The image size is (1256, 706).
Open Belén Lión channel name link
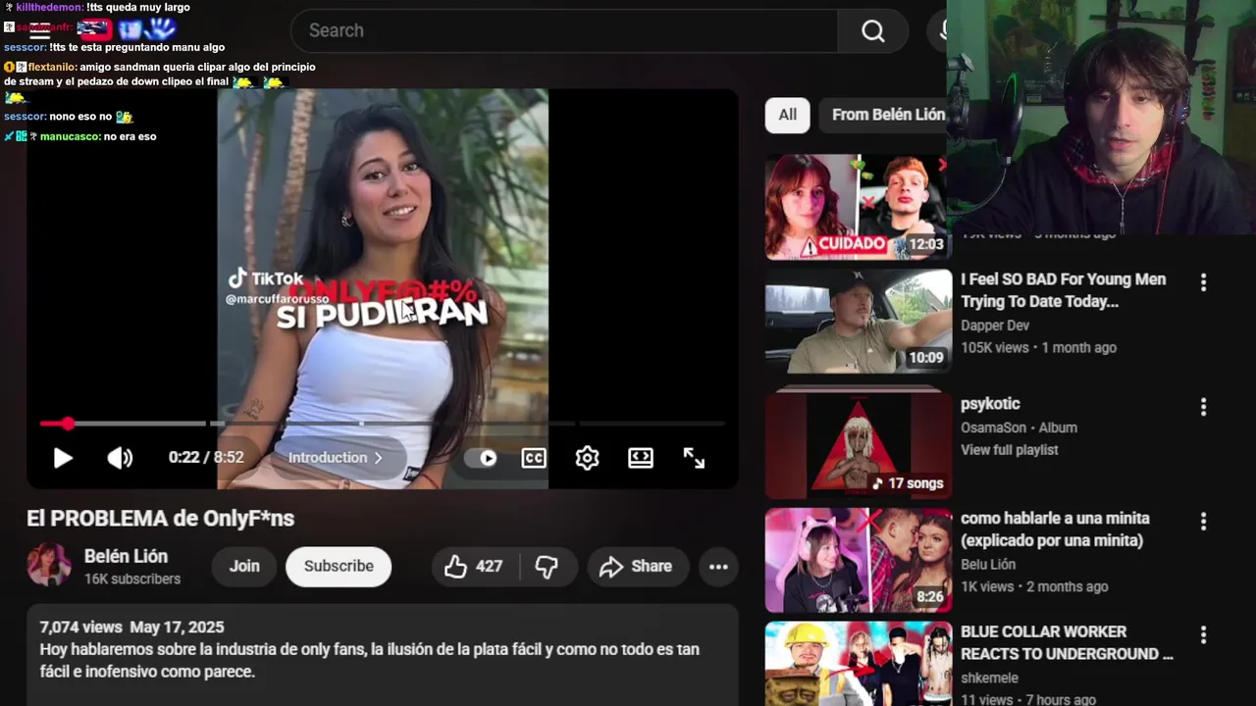point(126,556)
